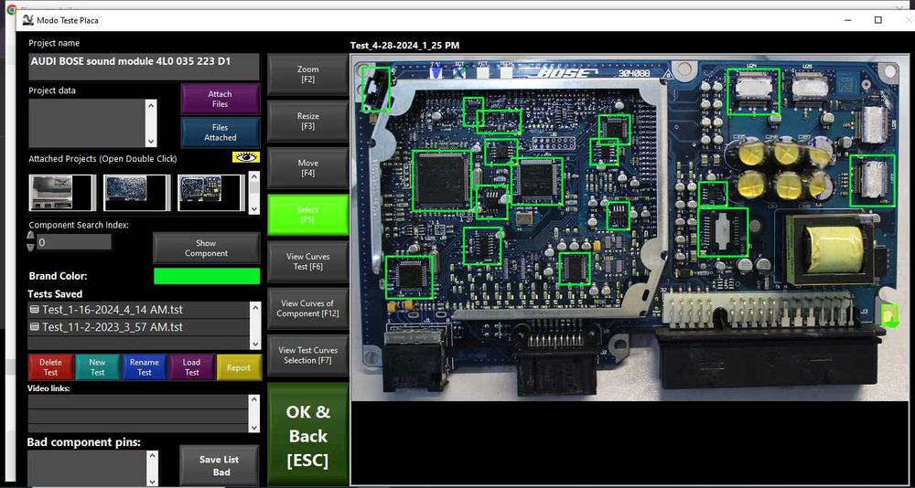Select bottom-left square QFP chip marker
This screenshot has height=488, width=915.
(x=410, y=277)
